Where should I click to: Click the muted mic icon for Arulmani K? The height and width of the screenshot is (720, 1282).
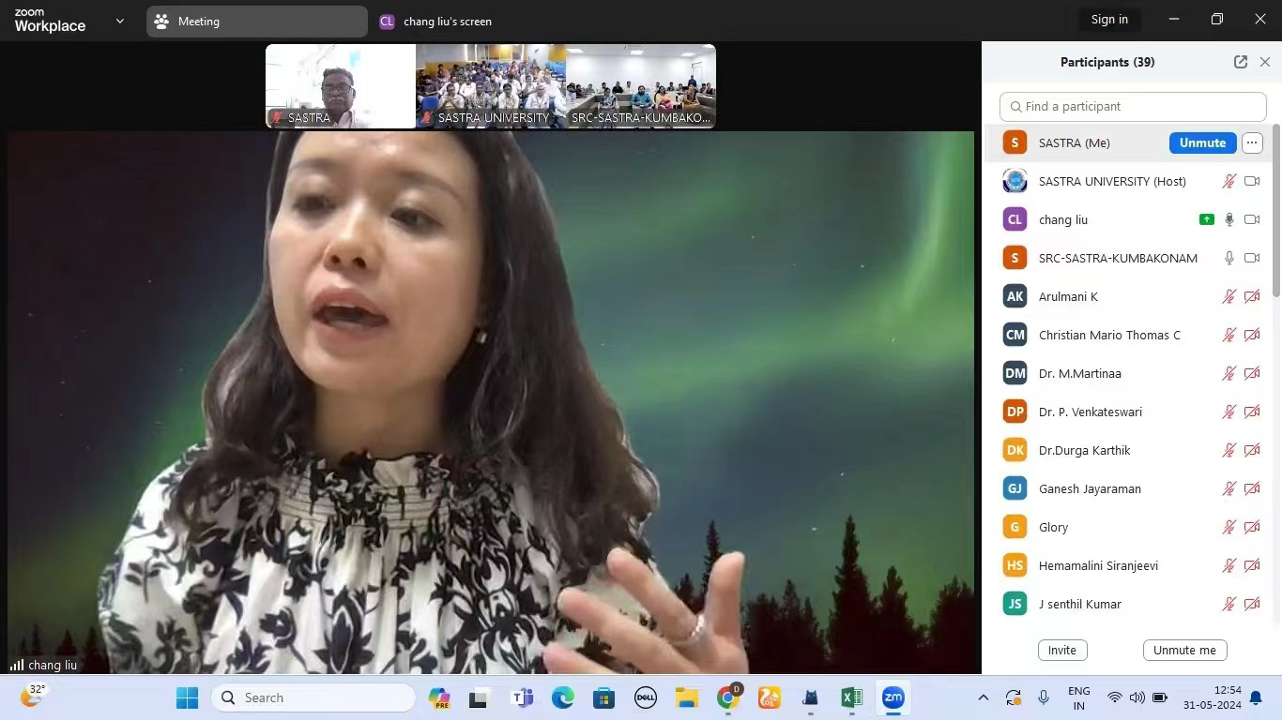(1229, 296)
